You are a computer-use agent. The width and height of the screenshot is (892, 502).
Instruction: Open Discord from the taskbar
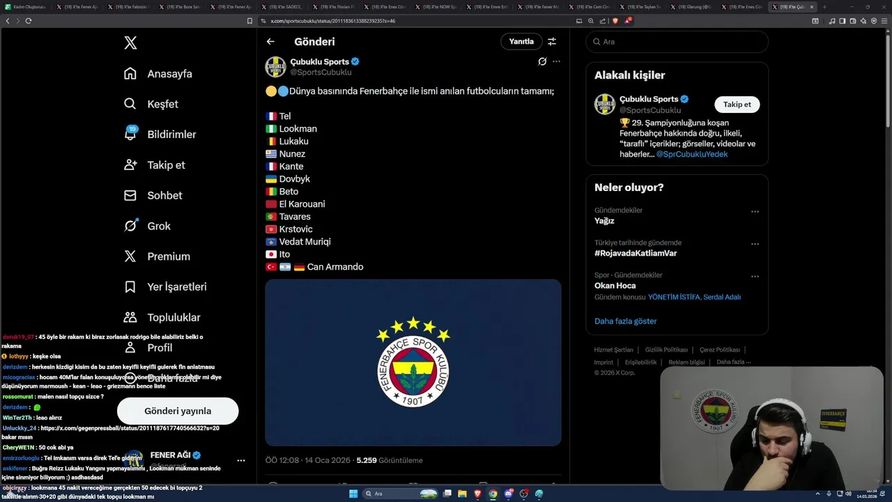tap(509, 494)
